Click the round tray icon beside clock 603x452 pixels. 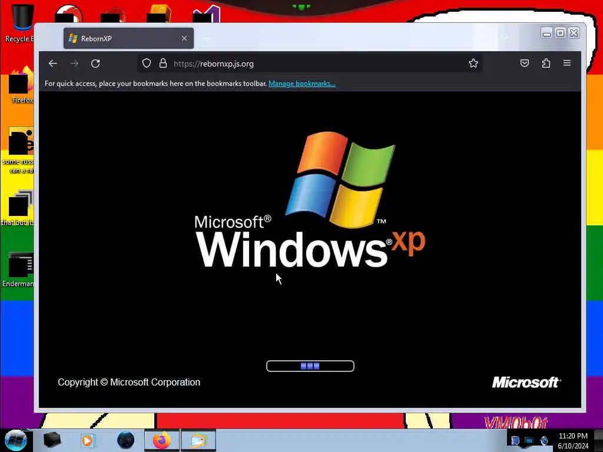click(x=544, y=440)
